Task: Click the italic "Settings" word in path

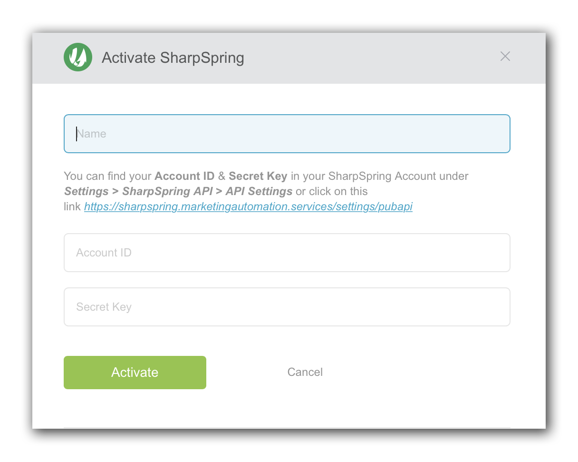Action: [87, 192]
